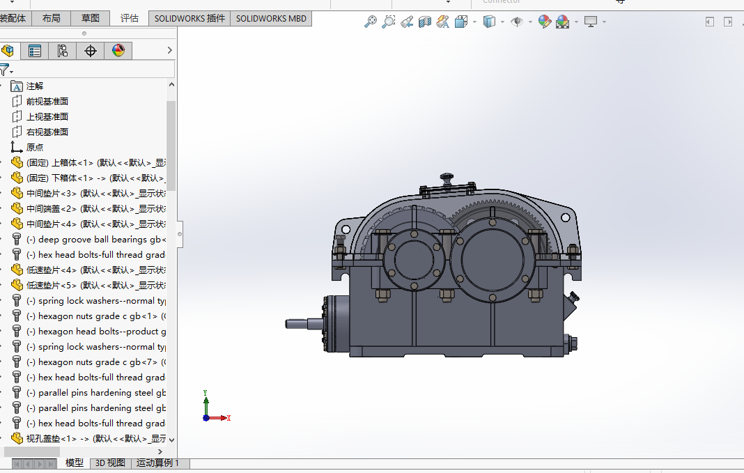
Task: Click the View Orientation cube icon
Action: click(460, 22)
